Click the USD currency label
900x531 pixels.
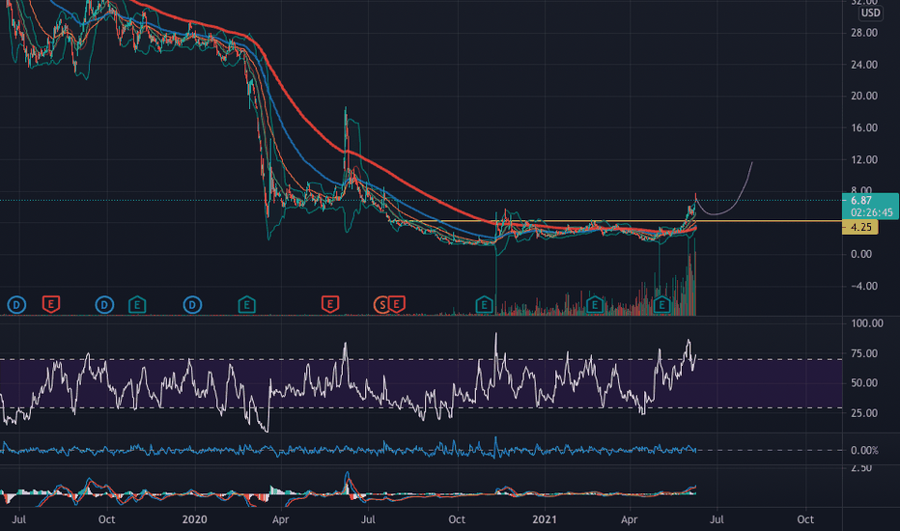coord(870,13)
